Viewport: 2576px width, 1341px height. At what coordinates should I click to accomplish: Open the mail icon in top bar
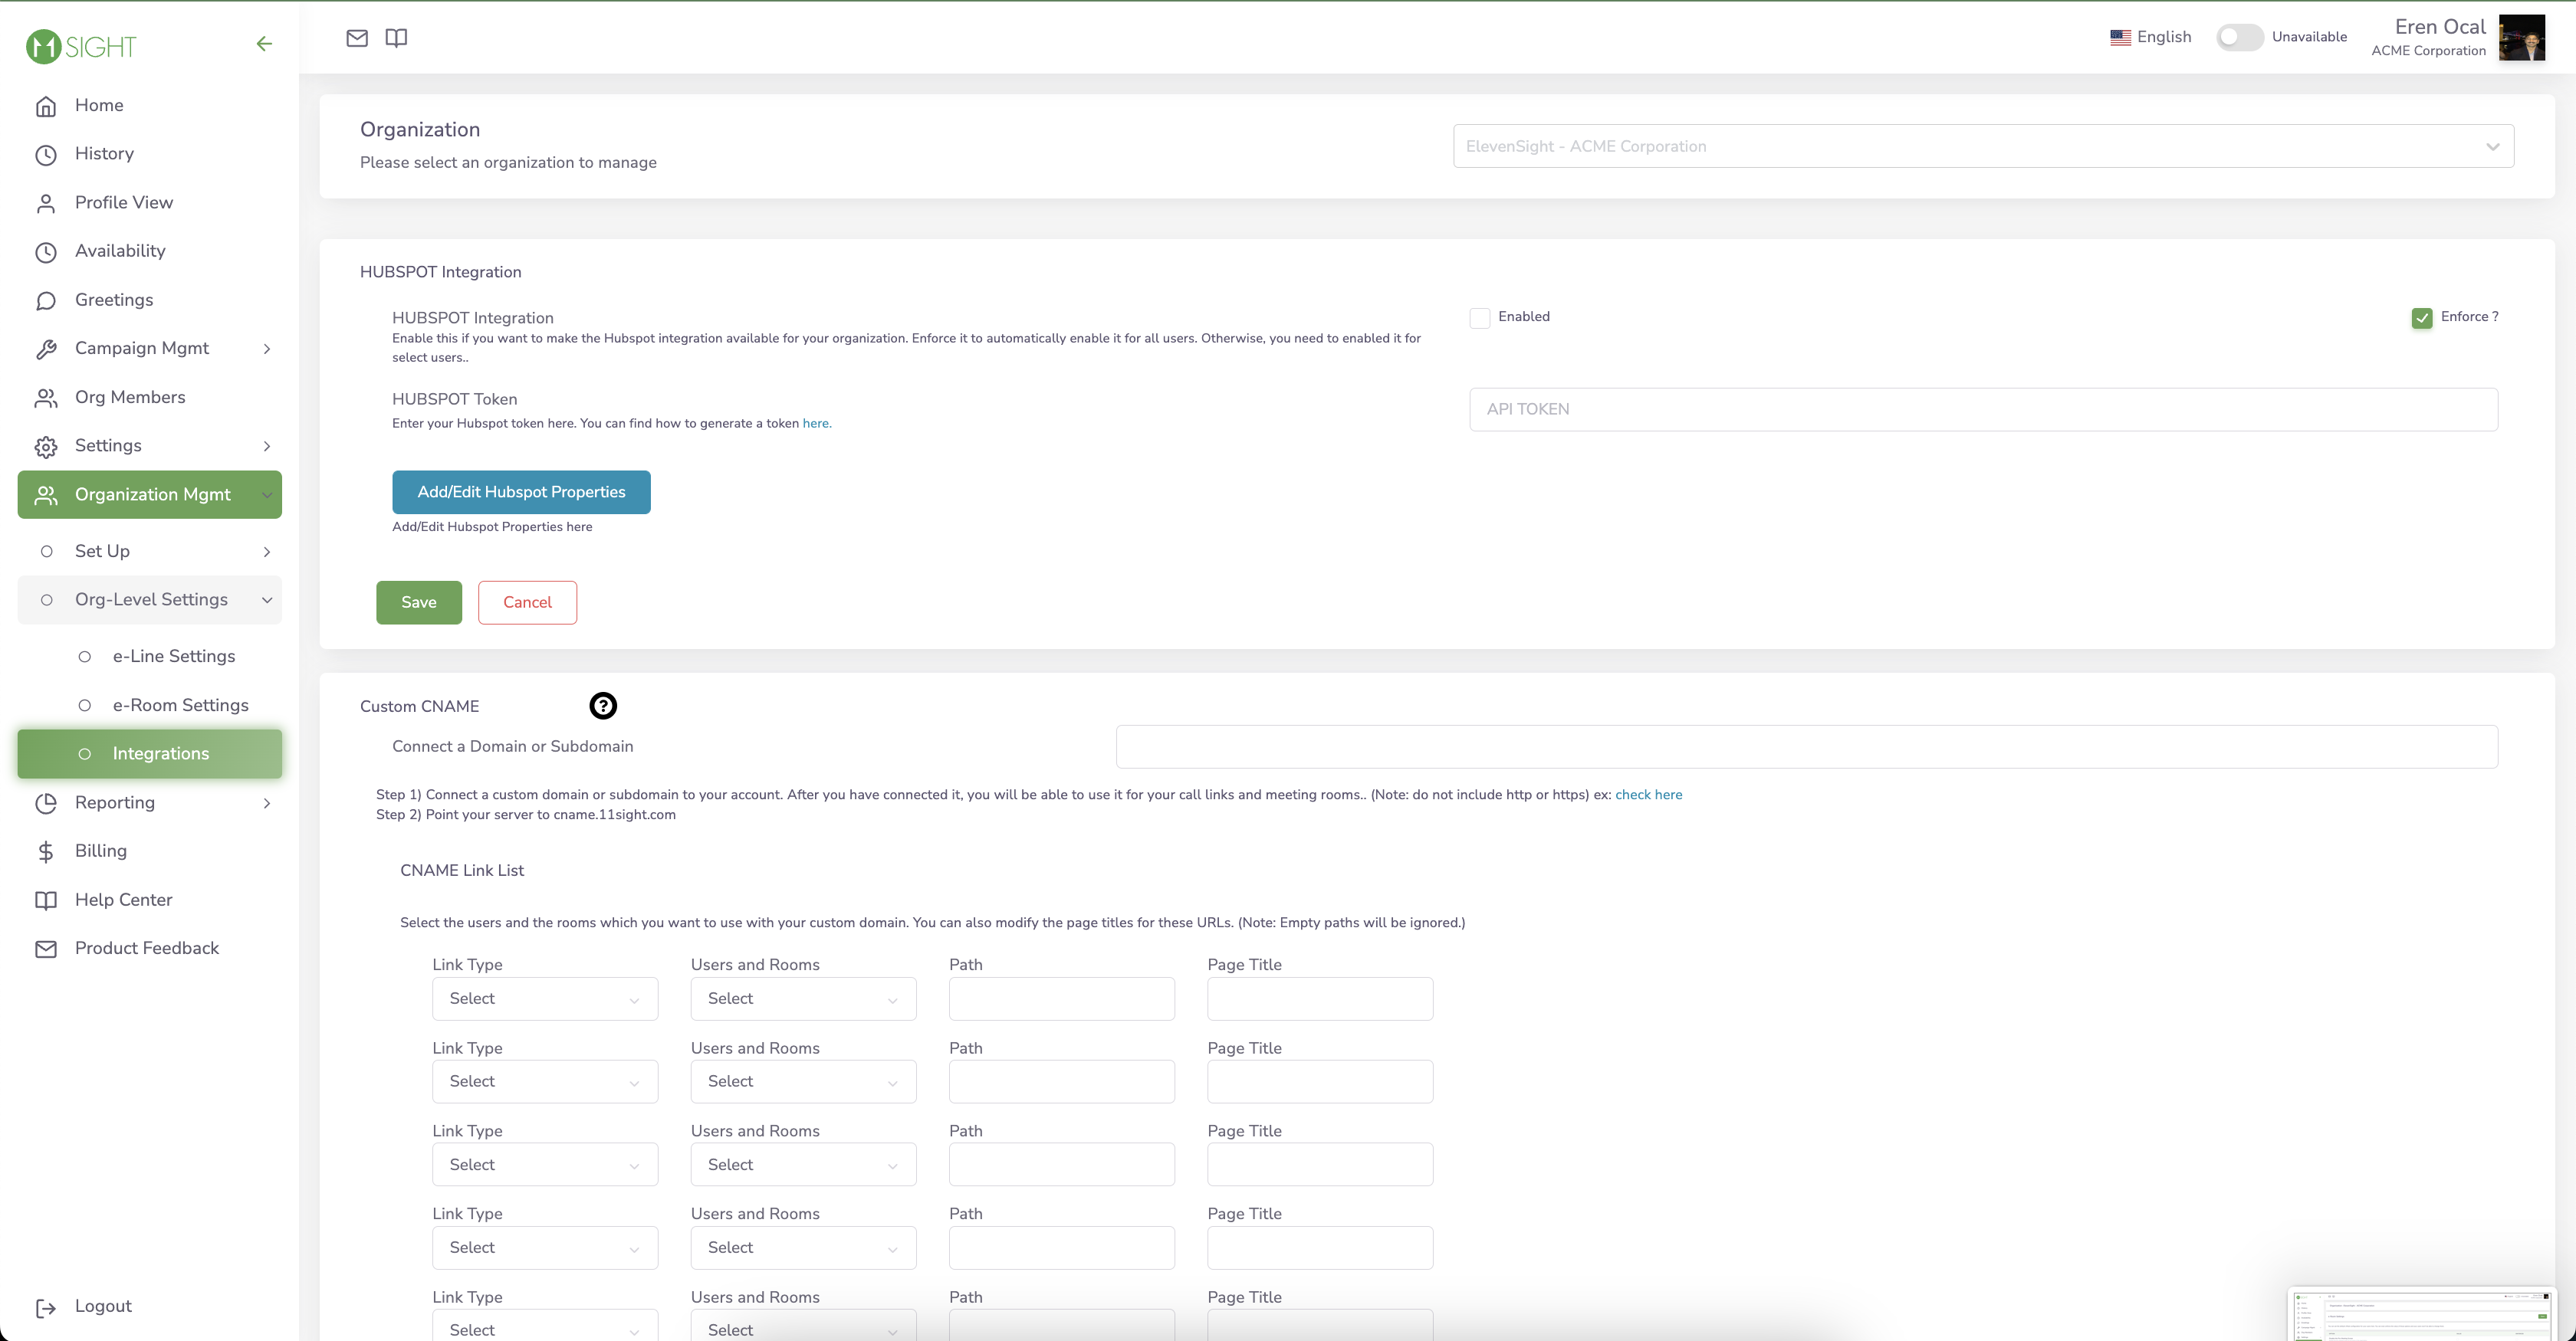coord(357,38)
